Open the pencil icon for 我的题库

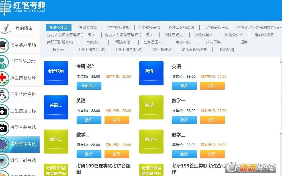pyautogui.click(x=5, y=29)
